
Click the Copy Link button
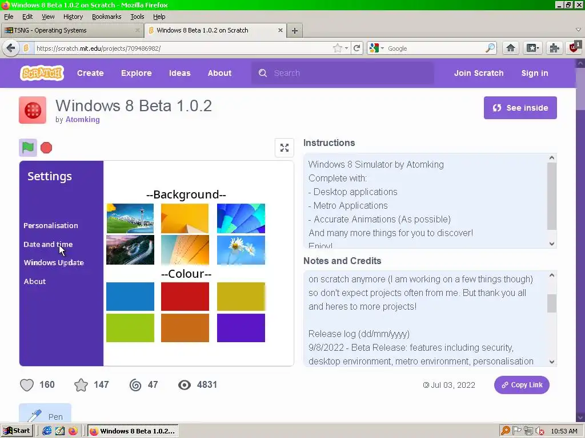tap(522, 385)
